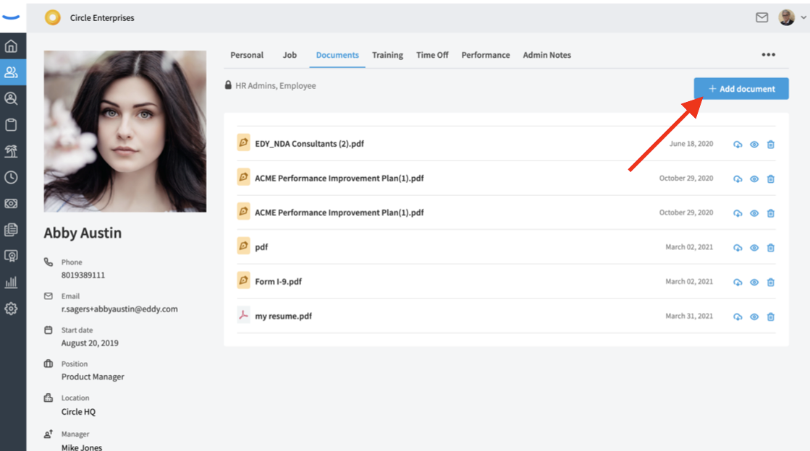Click the Reports bar-chart sidebar icon

[x=12, y=282]
